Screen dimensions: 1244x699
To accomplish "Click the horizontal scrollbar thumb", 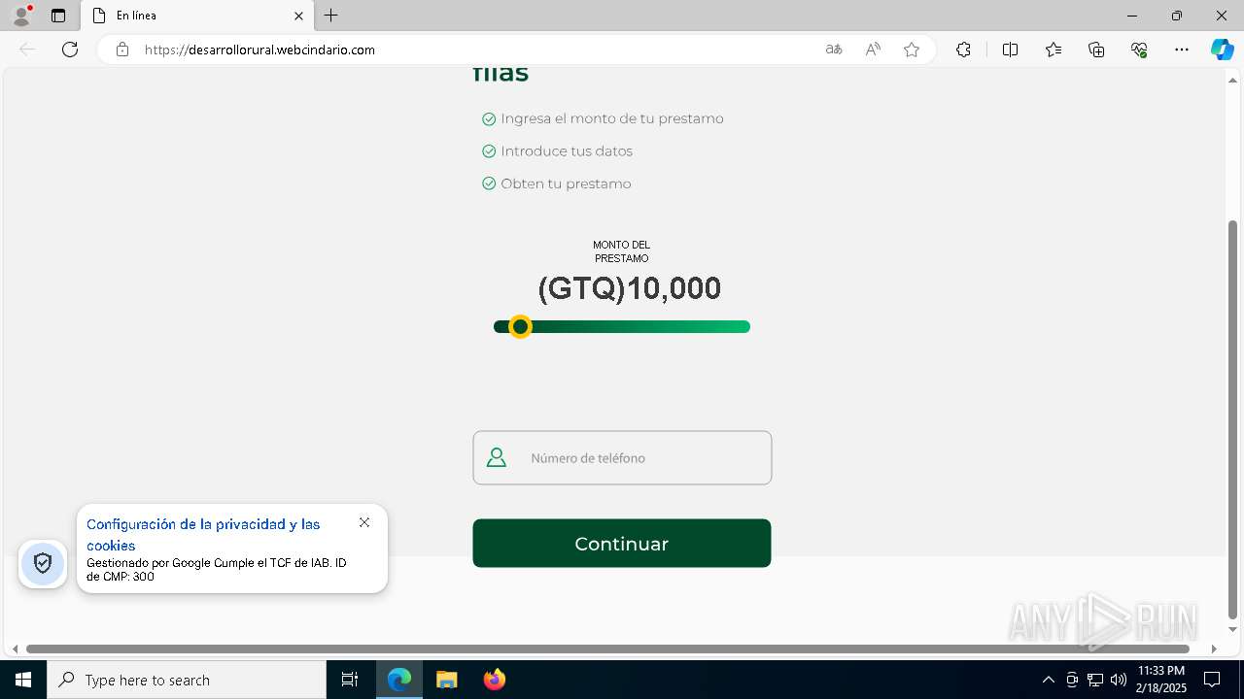I will [608, 649].
